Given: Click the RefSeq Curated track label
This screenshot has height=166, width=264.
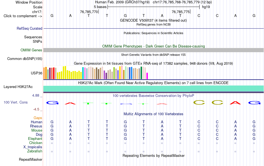Looking at the screenshot, I should click(29, 28).
